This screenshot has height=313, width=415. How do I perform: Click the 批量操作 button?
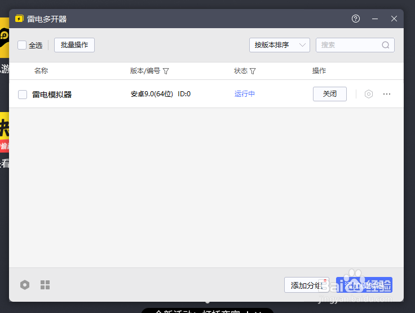pyautogui.click(x=74, y=45)
